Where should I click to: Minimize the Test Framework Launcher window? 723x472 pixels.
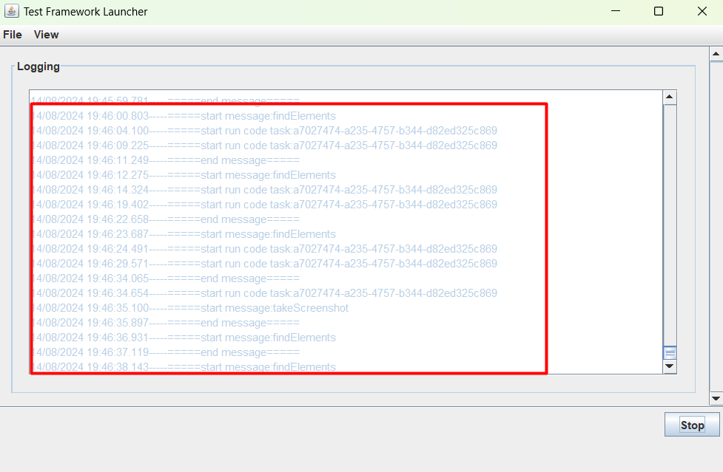click(x=616, y=11)
